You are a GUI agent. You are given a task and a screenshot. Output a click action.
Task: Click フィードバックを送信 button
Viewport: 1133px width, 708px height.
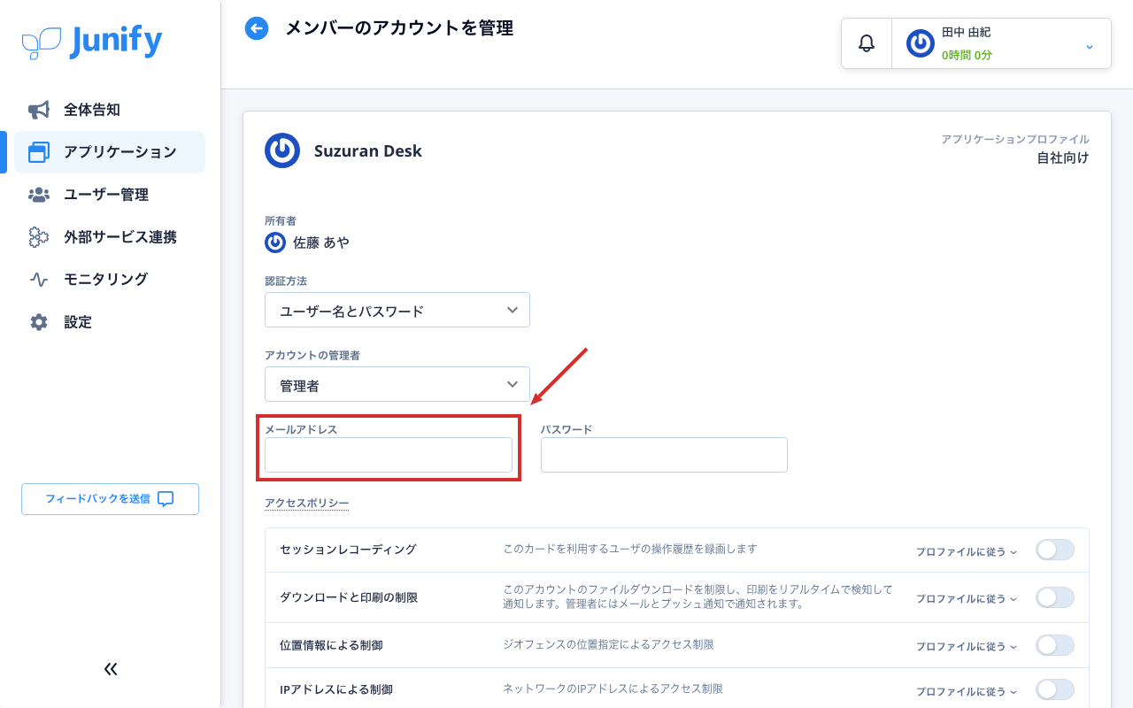click(x=110, y=499)
